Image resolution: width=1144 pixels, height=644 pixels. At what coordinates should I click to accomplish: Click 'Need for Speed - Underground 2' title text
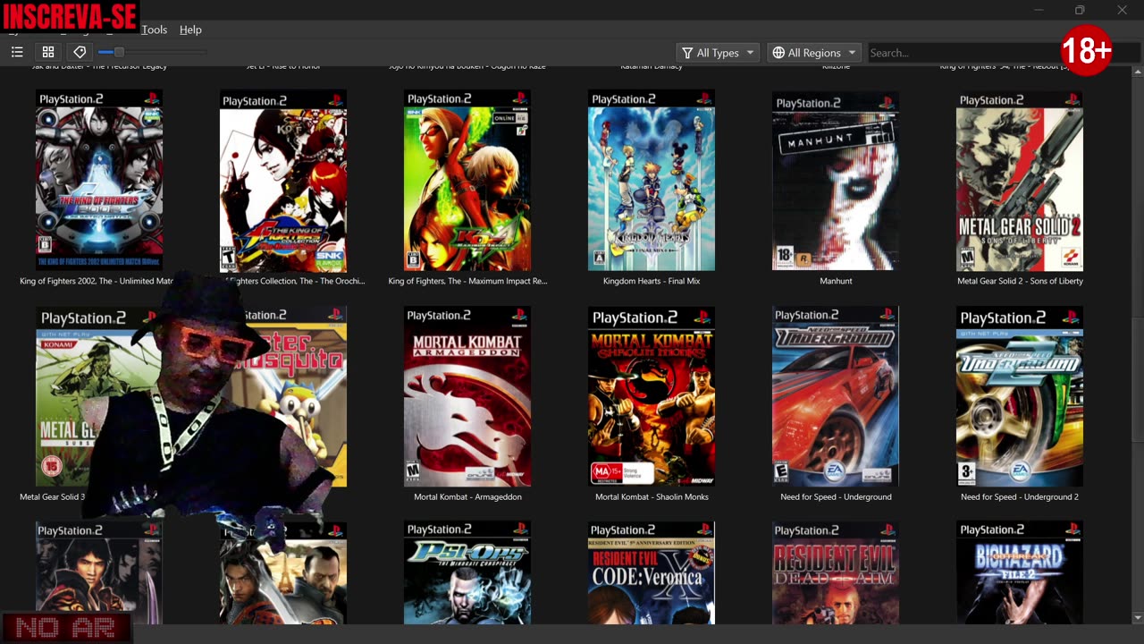pyautogui.click(x=1020, y=496)
